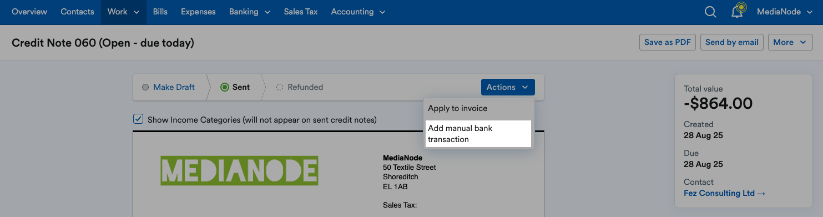This screenshot has height=217, width=823.
Task: Open the More dropdown button
Action: (x=790, y=42)
